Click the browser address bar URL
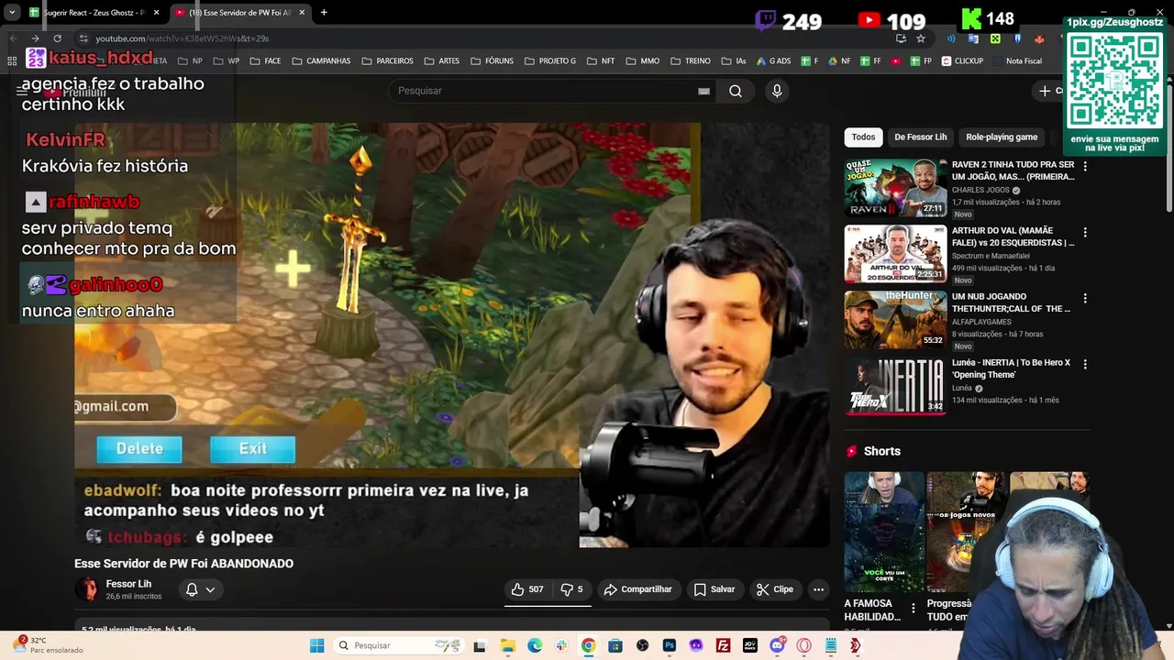Image resolution: width=1174 pixels, height=660 pixels. 182,38
